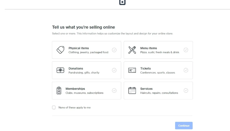Toggle the Tickets checkmark circle
Screen dimensions: 230x131
point(186,70)
